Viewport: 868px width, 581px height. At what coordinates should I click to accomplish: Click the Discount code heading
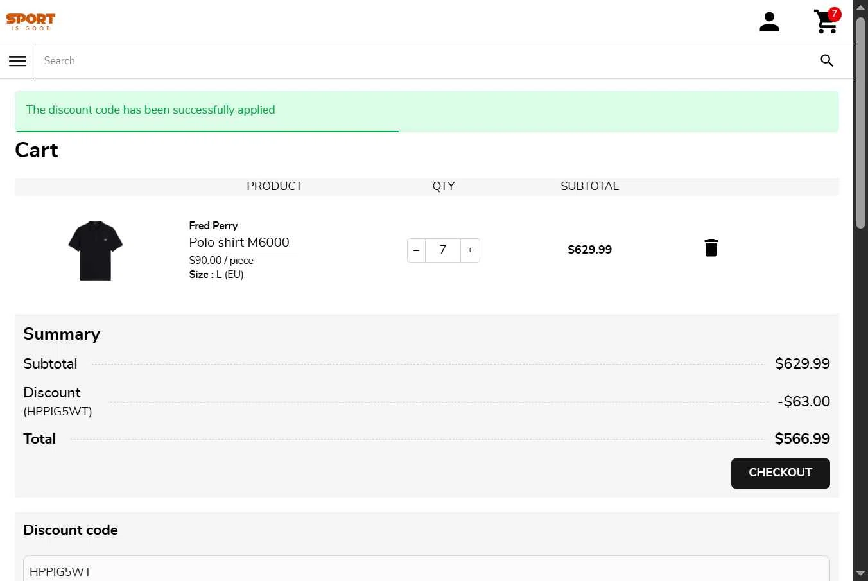tap(71, 530)
